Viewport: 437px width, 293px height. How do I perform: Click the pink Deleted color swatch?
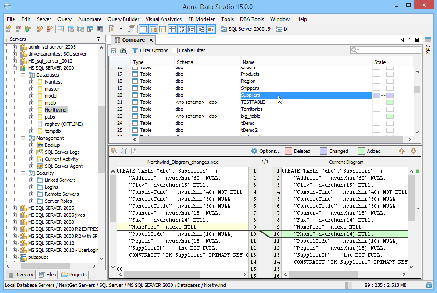pos(288,151)
